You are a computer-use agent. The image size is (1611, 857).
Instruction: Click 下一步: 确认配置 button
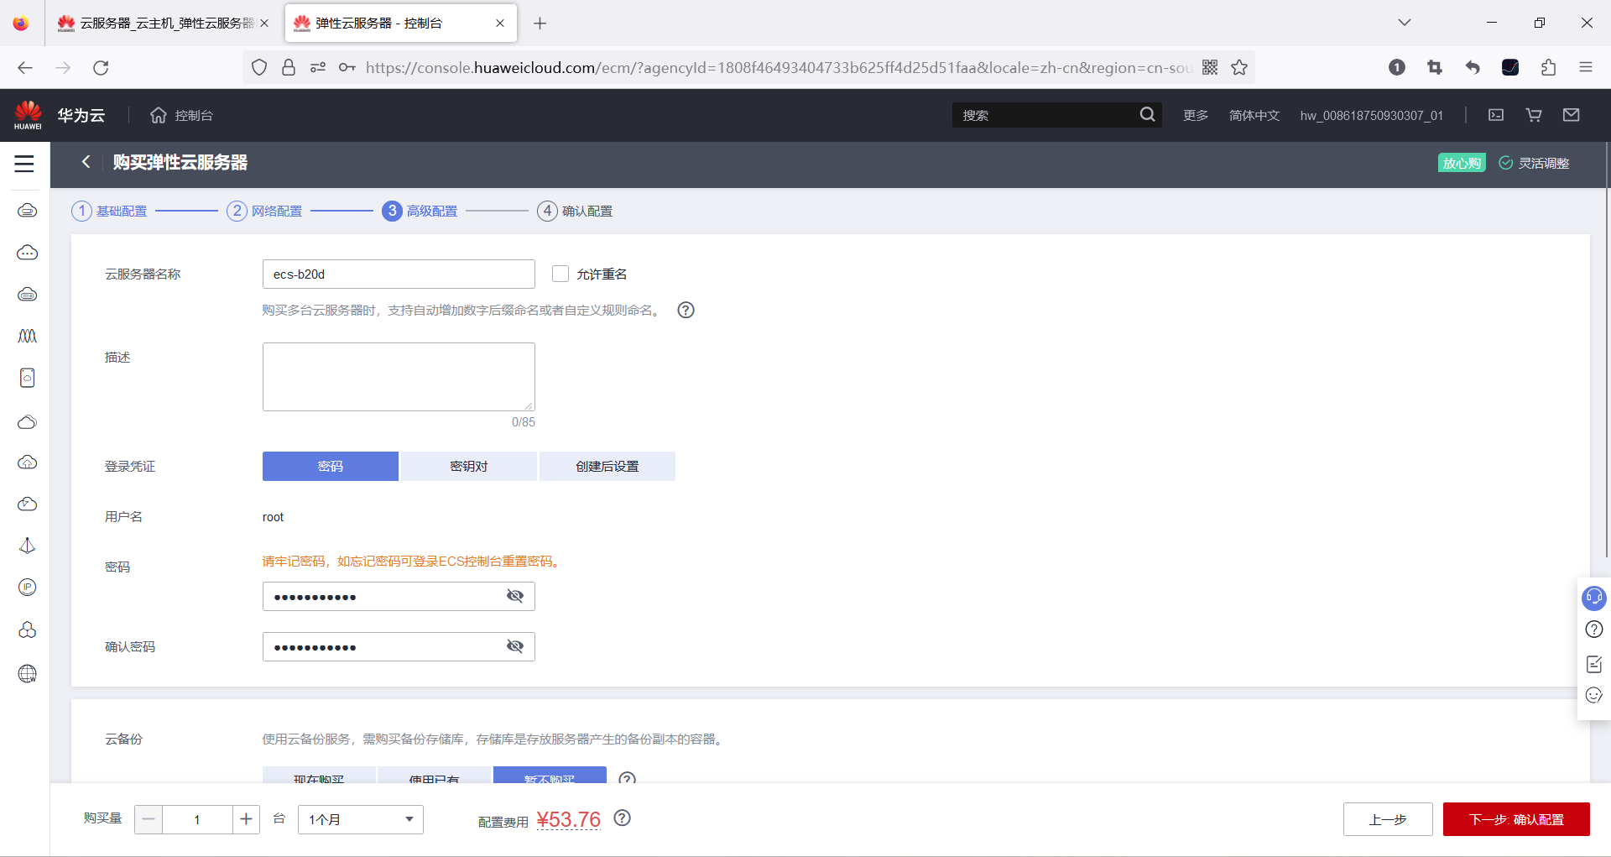pyautogui.click(x=1516, y=819)
